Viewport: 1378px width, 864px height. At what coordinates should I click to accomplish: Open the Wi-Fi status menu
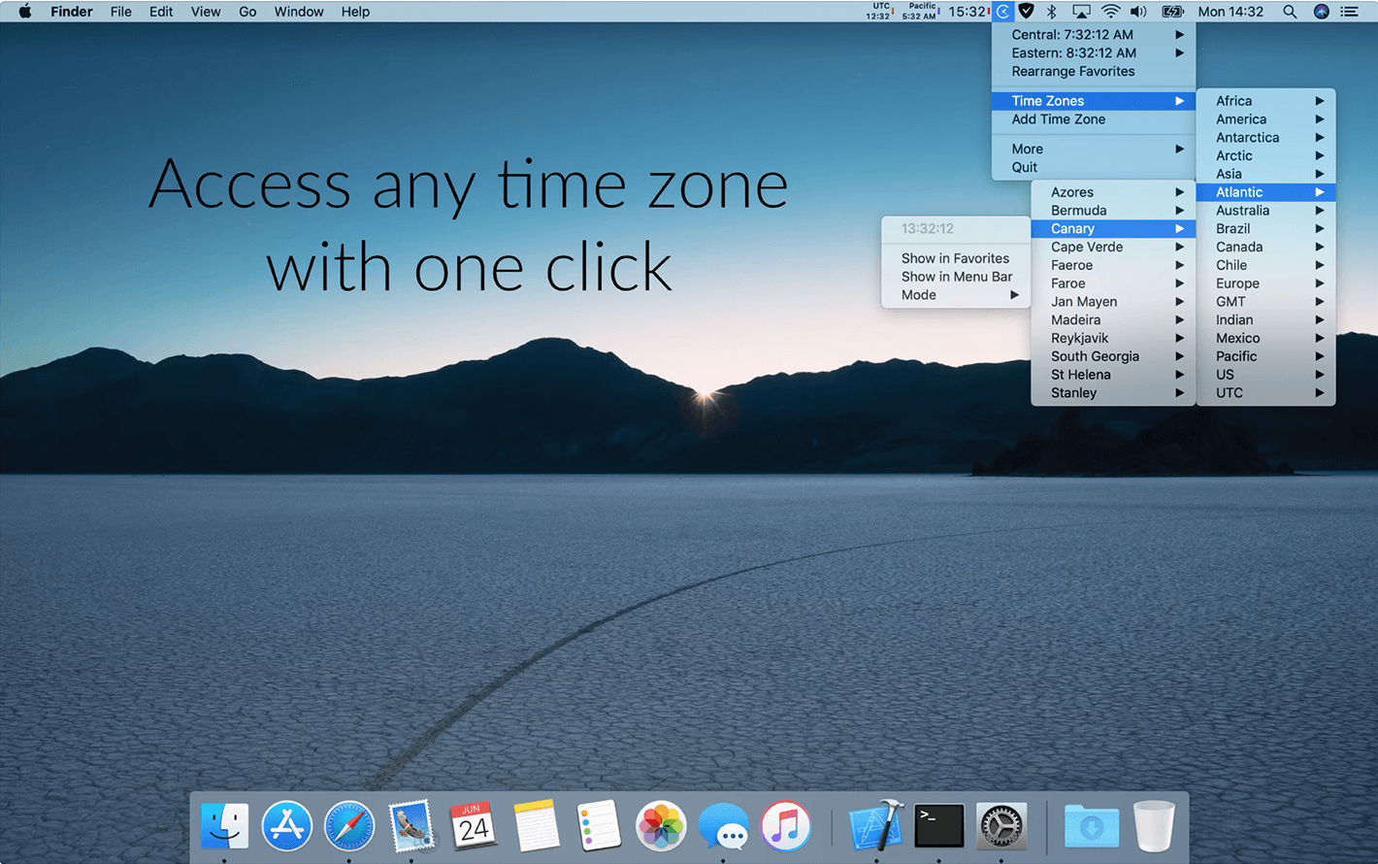[x=1110, y=12]
